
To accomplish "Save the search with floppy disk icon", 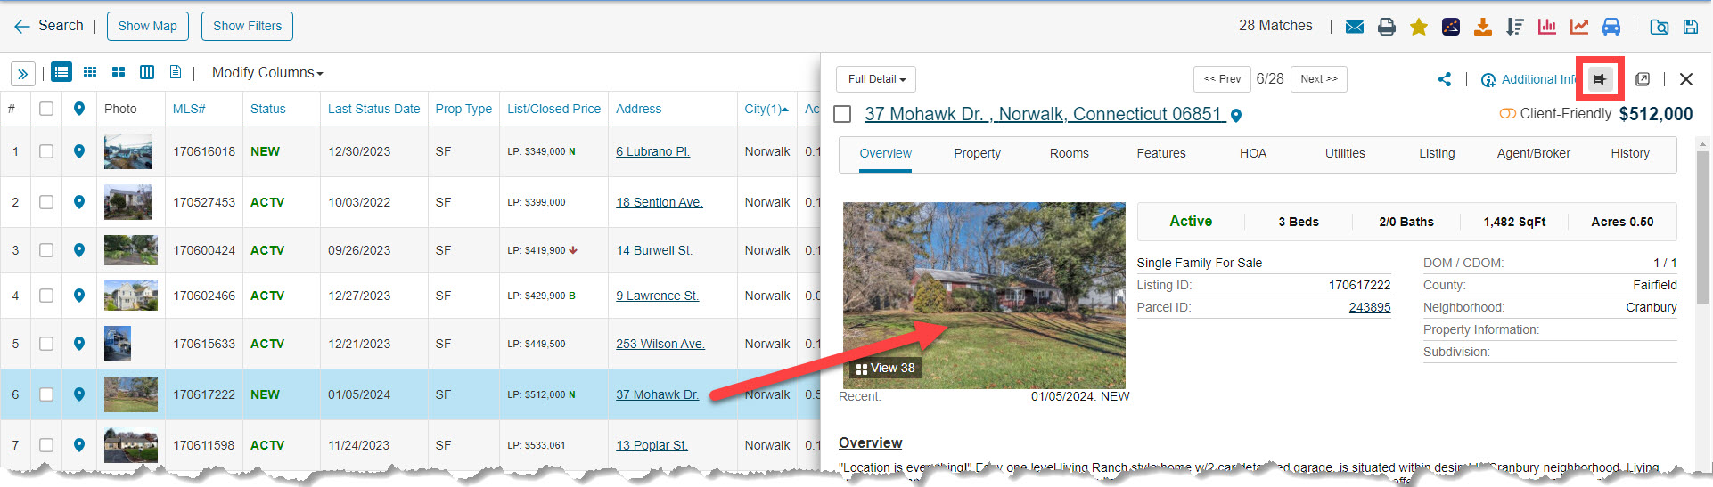I will 1691,27.
